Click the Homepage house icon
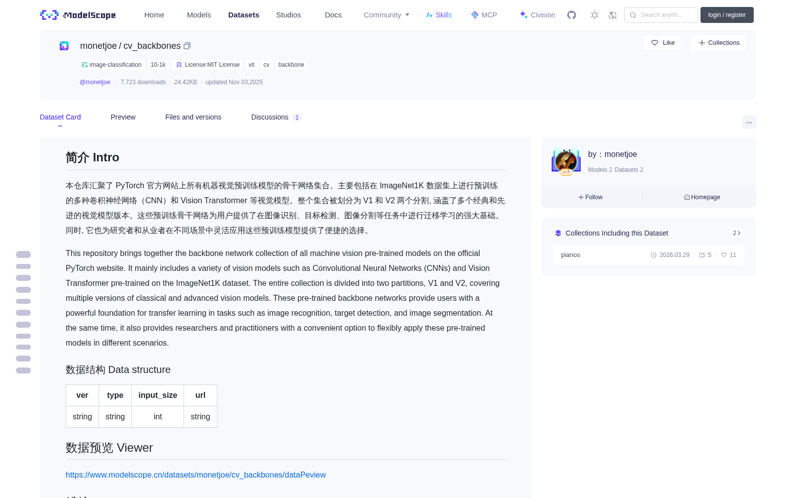 (x=687, y=197)
